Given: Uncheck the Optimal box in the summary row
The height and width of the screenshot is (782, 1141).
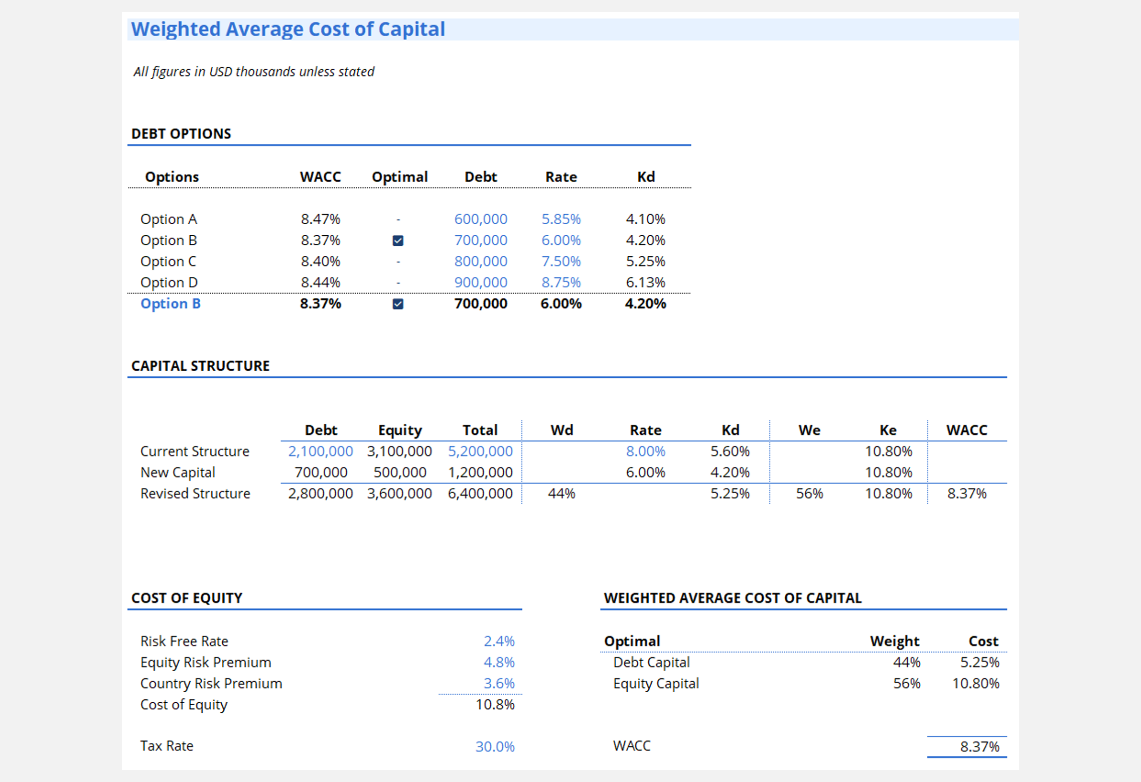Looking at the screenshot, I should pos(398,303).
